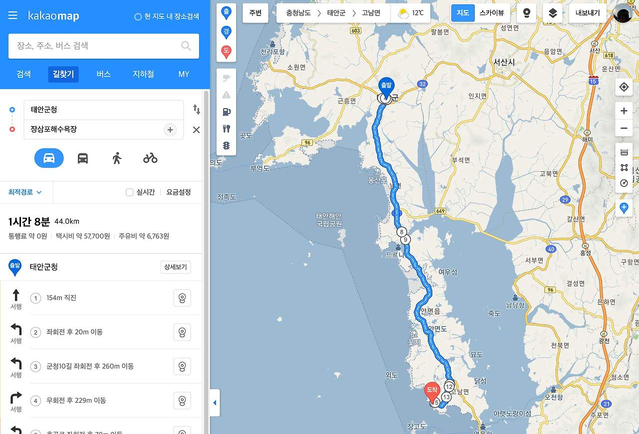Open the hamburger menu next to kakaomap
The image size is (639, 434).
[x=13, y=15]
